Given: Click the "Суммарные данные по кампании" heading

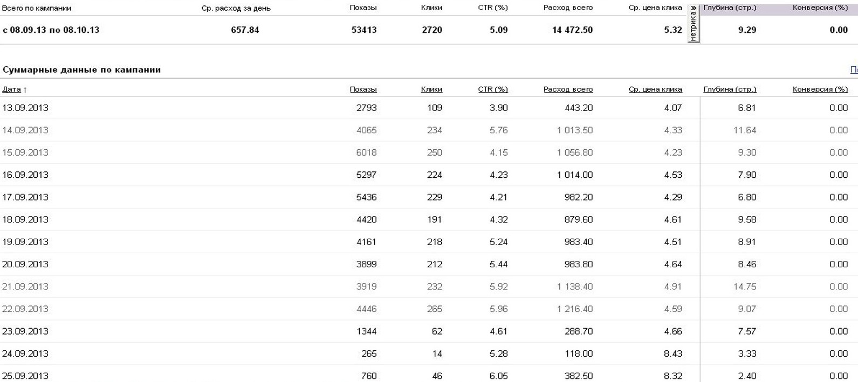Looking at the screenshot, I should (82, 70).
